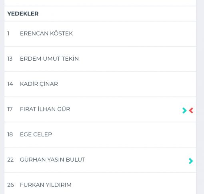Click jersey number 13 beside Erdem Umut Tekin
This screenshot has height=194, width=204.
[x=10, y=59]
